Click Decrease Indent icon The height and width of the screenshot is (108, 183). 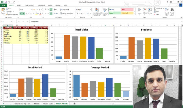pyautogui.click(x=54, y=14)
